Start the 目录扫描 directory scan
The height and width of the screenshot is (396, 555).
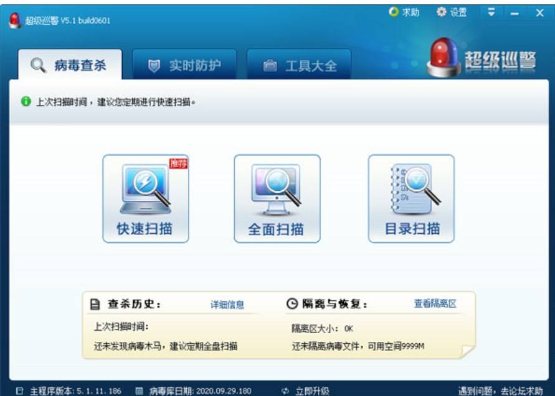[x=411, y=198]
